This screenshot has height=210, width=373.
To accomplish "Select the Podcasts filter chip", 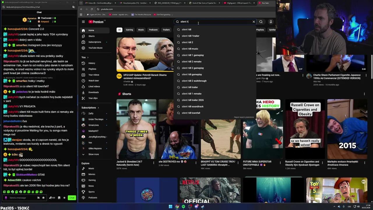I will click(153, 30).
